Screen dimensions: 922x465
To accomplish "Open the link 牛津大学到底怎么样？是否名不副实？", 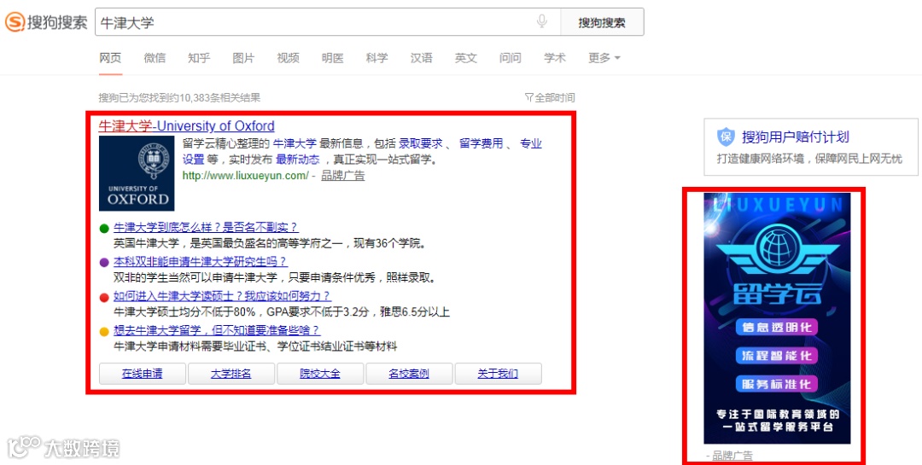I will tap(206, 228).
